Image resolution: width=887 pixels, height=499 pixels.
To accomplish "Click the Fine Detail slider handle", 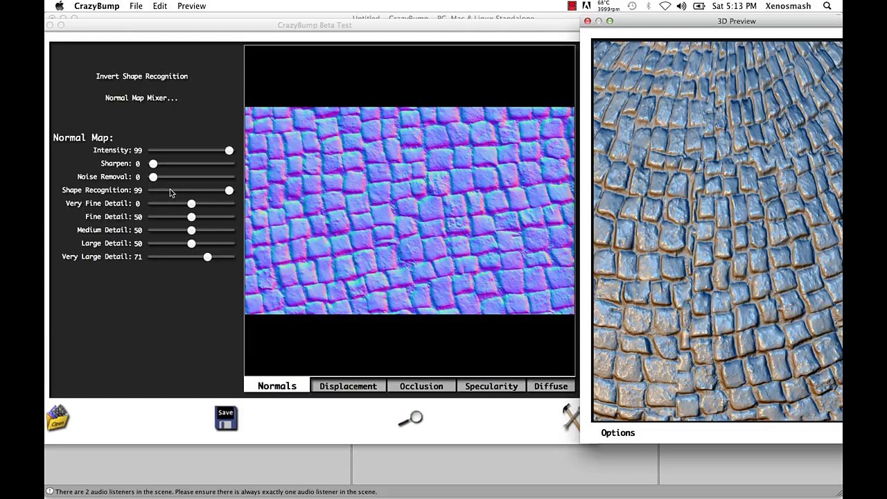I will pos(191,217).
